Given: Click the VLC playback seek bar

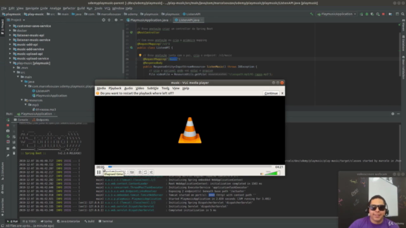Looking at the screenshot, I should (x=190, y=167).
